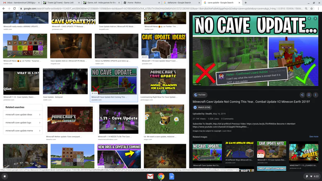The height and width of the screenshot is (181, 322).
Task: Open CAVE UPDATE IDEAS thumbnail
Action: point(164,46)
